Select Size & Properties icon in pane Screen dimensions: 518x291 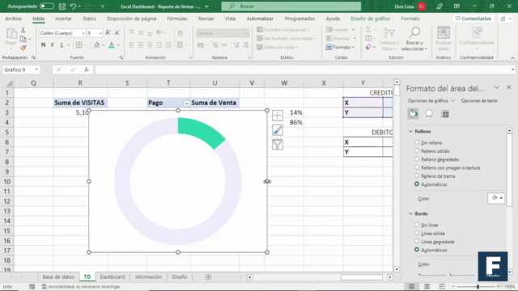(445, 114)
